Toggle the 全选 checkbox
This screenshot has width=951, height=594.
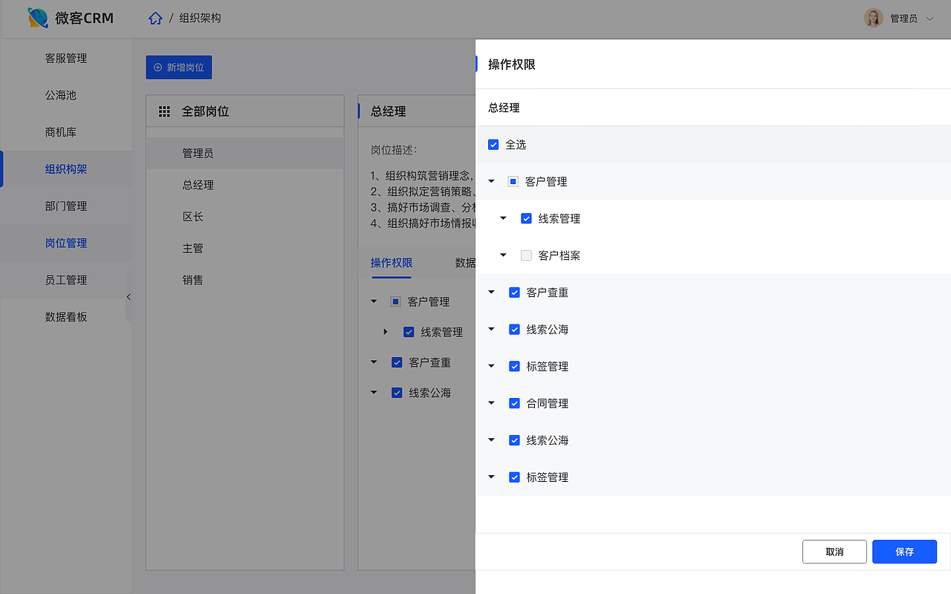pyautogui.click(x=493, y=145)
